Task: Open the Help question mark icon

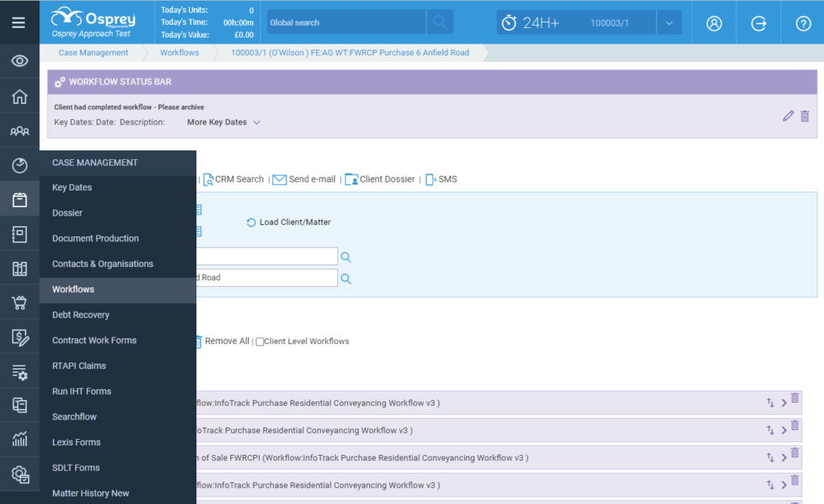Action: coord(801,23)
